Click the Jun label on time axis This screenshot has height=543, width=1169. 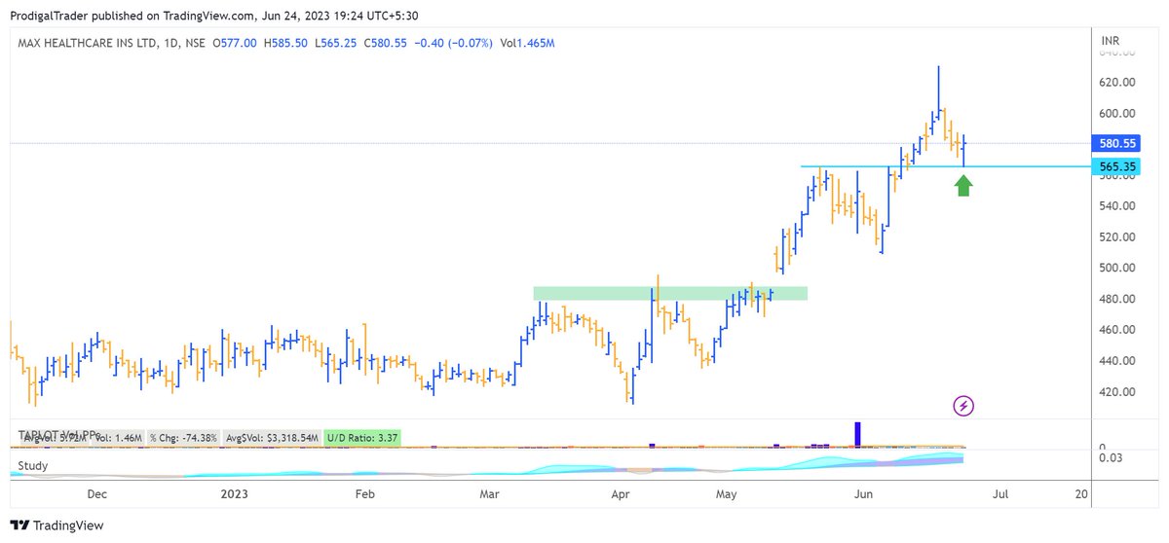862,494
